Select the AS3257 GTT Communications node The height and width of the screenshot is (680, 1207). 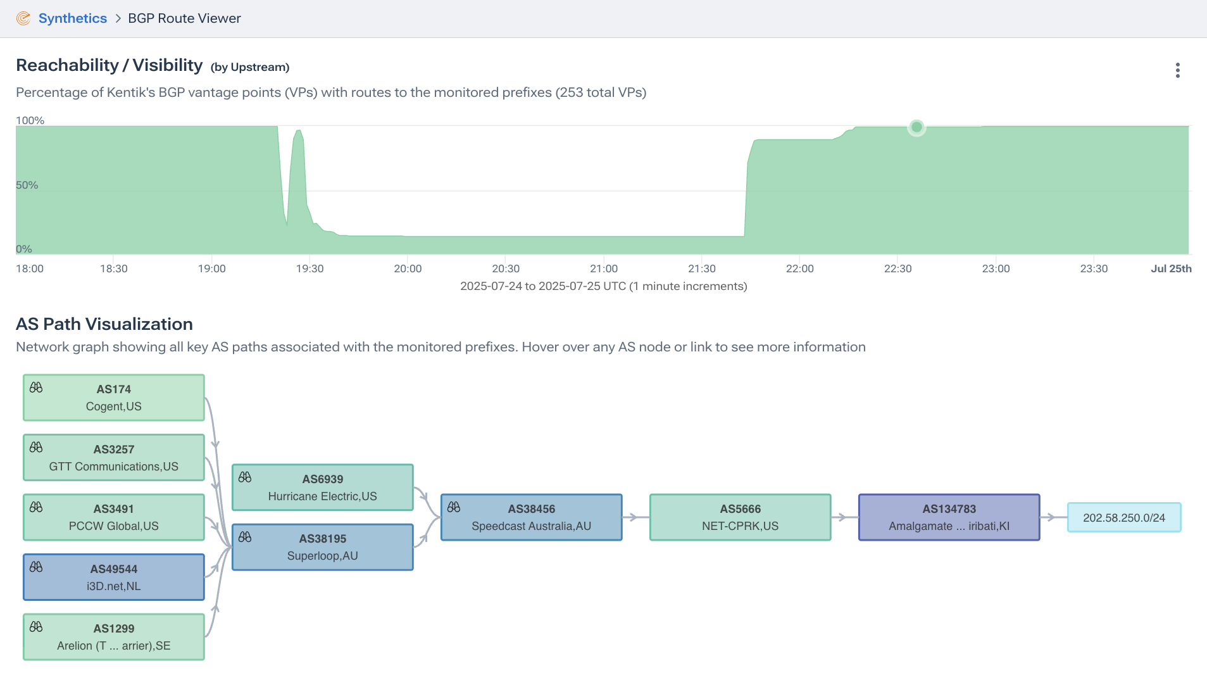(x=114, y=457)
